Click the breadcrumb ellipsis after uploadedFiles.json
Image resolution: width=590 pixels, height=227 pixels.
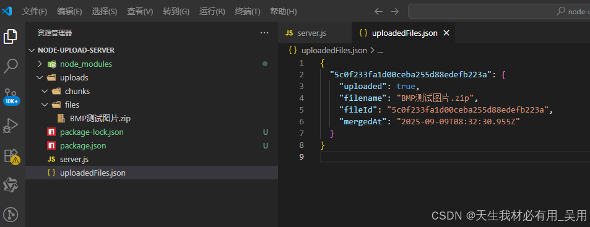coord(380,51)
